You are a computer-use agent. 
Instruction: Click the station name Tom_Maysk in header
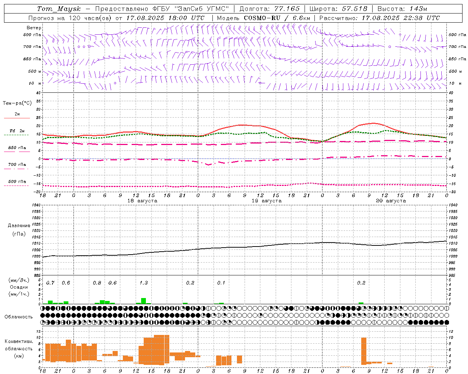59,9
